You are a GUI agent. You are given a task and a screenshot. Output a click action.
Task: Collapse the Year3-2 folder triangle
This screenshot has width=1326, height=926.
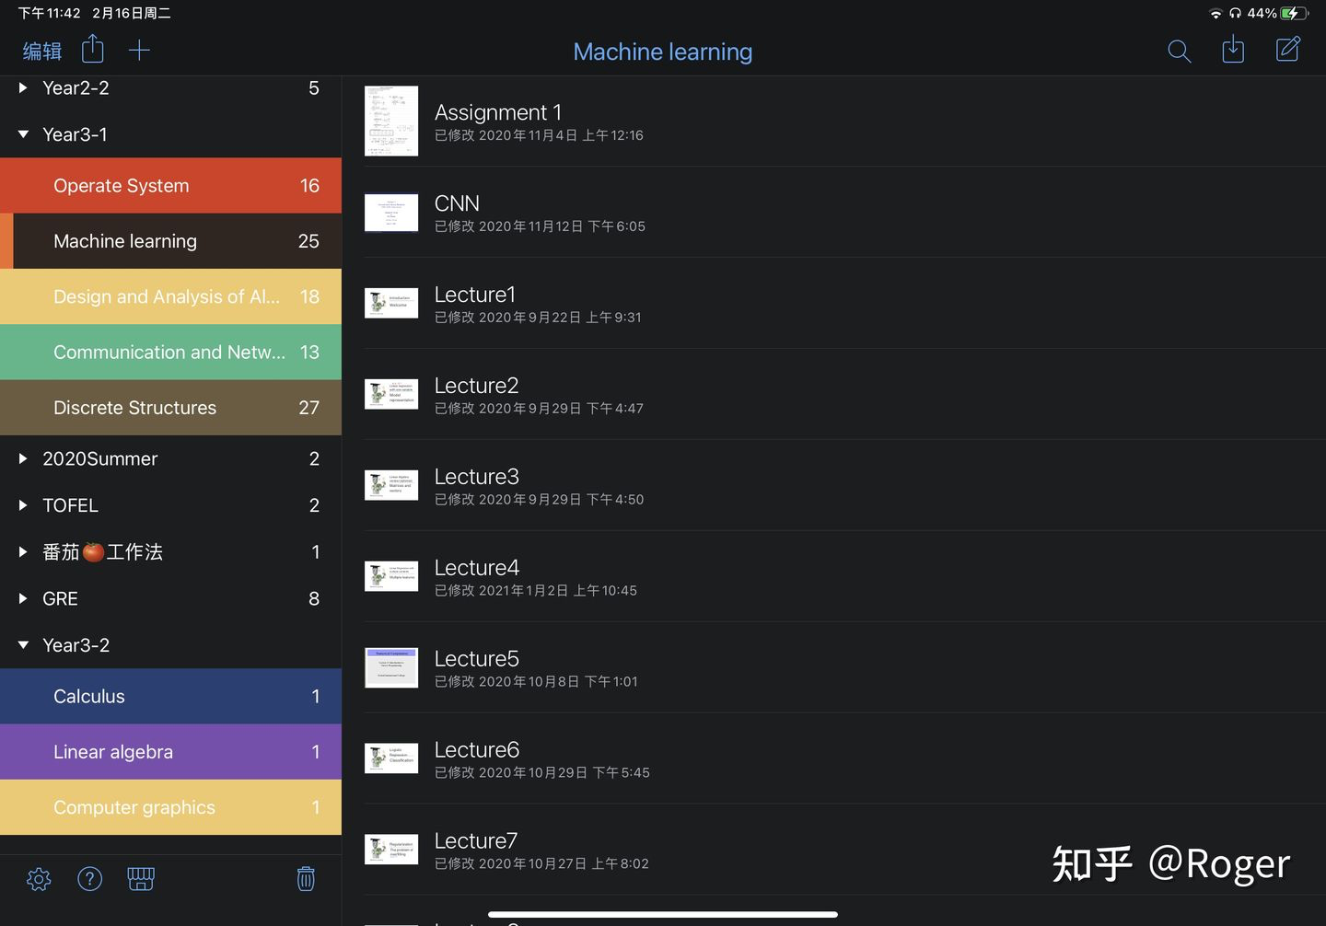click(23, 645)
